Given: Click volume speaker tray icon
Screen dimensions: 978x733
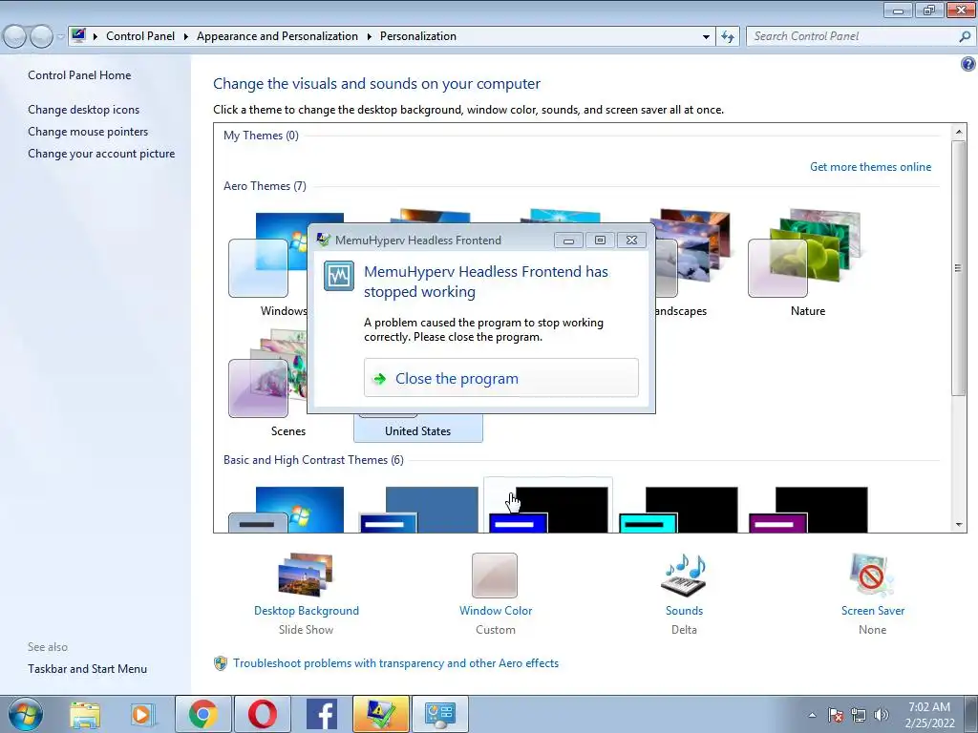Looking at the screenshot, I should [x=881, y=715].
